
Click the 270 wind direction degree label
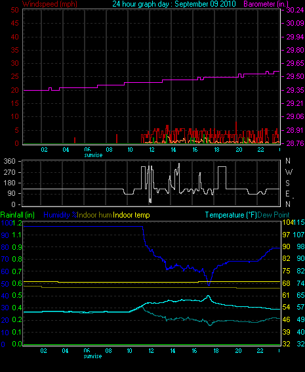(9, 172)
